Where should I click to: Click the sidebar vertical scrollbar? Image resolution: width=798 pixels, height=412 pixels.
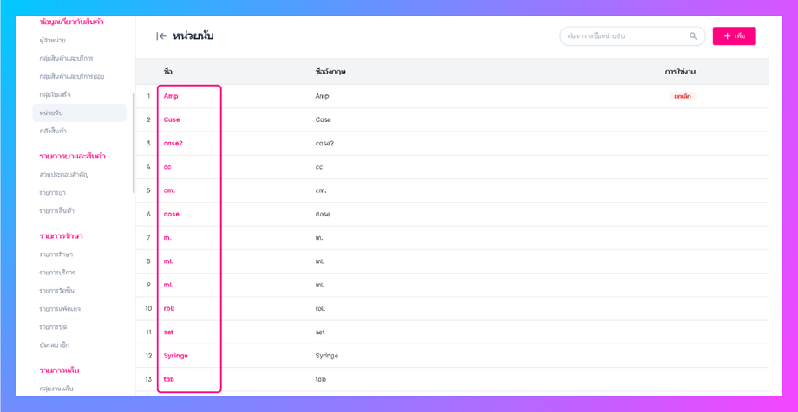(134, 143)
